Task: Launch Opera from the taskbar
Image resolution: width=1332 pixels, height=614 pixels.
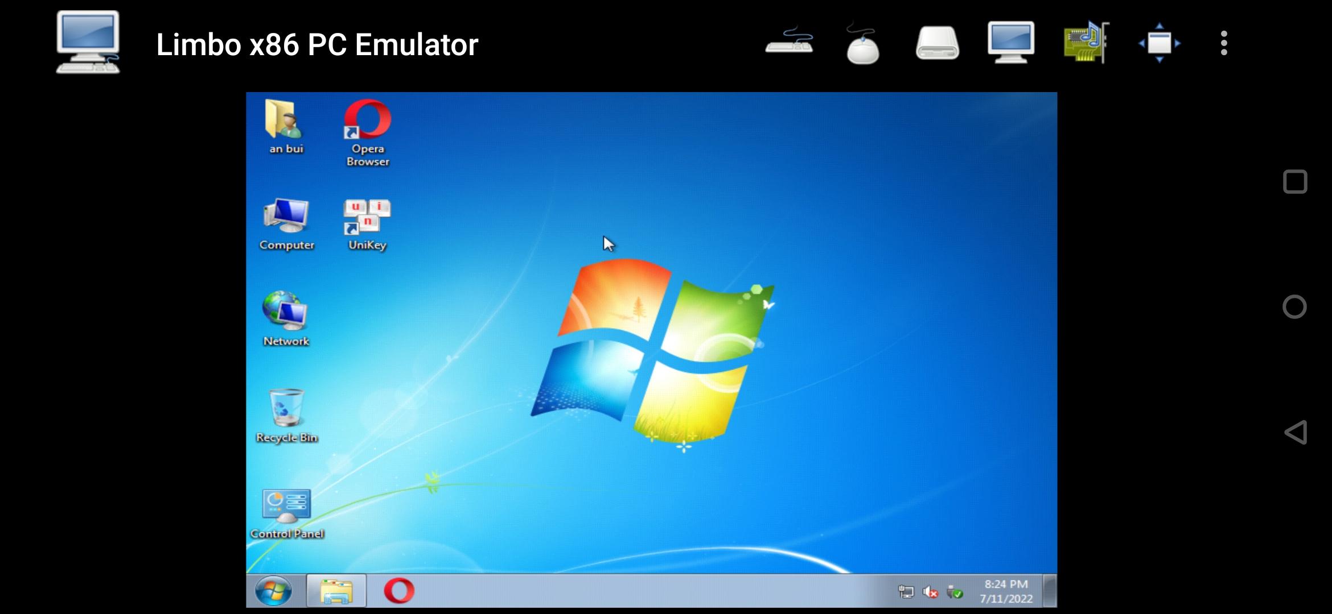Action: tap(399, 591)
